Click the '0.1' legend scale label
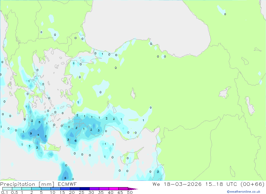The image size is (266, 194). 5,192
